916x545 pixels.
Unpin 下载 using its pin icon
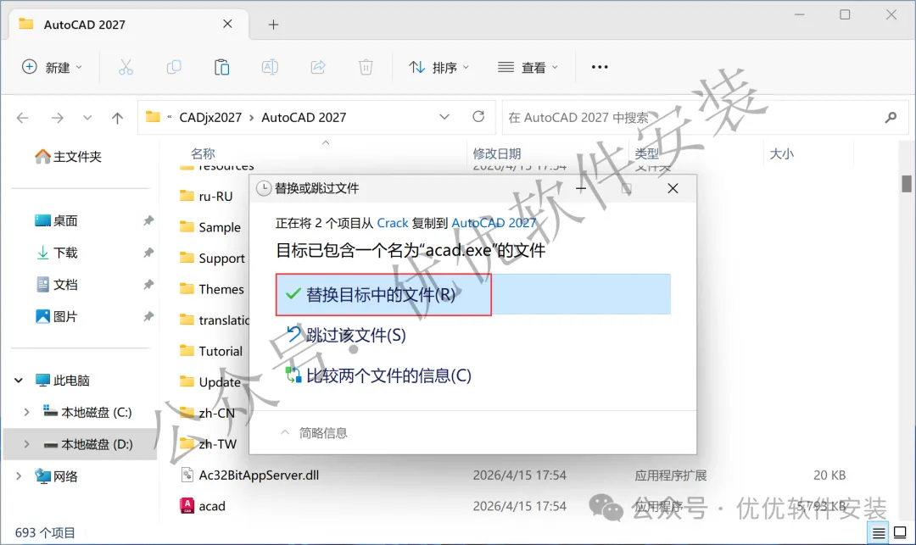[148, 253]
